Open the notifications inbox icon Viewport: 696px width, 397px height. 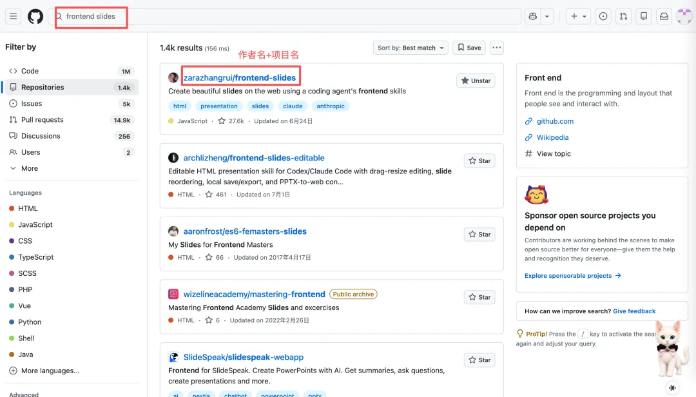click(x=664, y=16)
